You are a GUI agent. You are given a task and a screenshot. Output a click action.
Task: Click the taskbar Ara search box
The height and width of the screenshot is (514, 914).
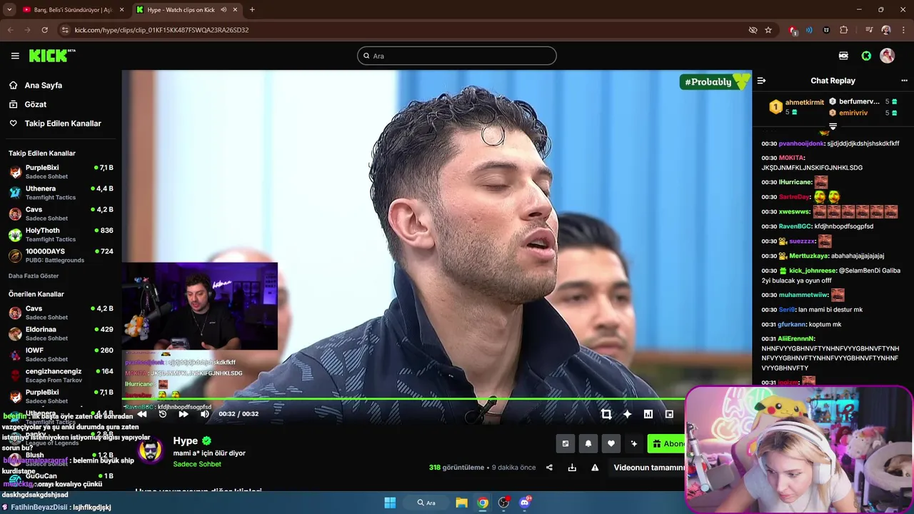(x=428, y=503)
